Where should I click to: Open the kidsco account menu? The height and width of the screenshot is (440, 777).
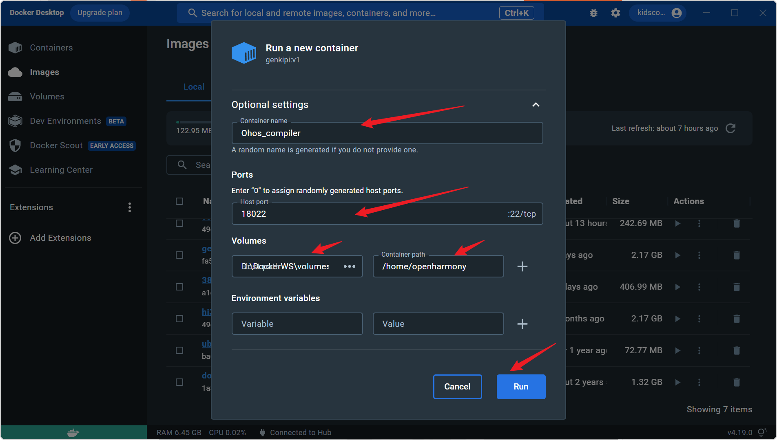point(658,13)
